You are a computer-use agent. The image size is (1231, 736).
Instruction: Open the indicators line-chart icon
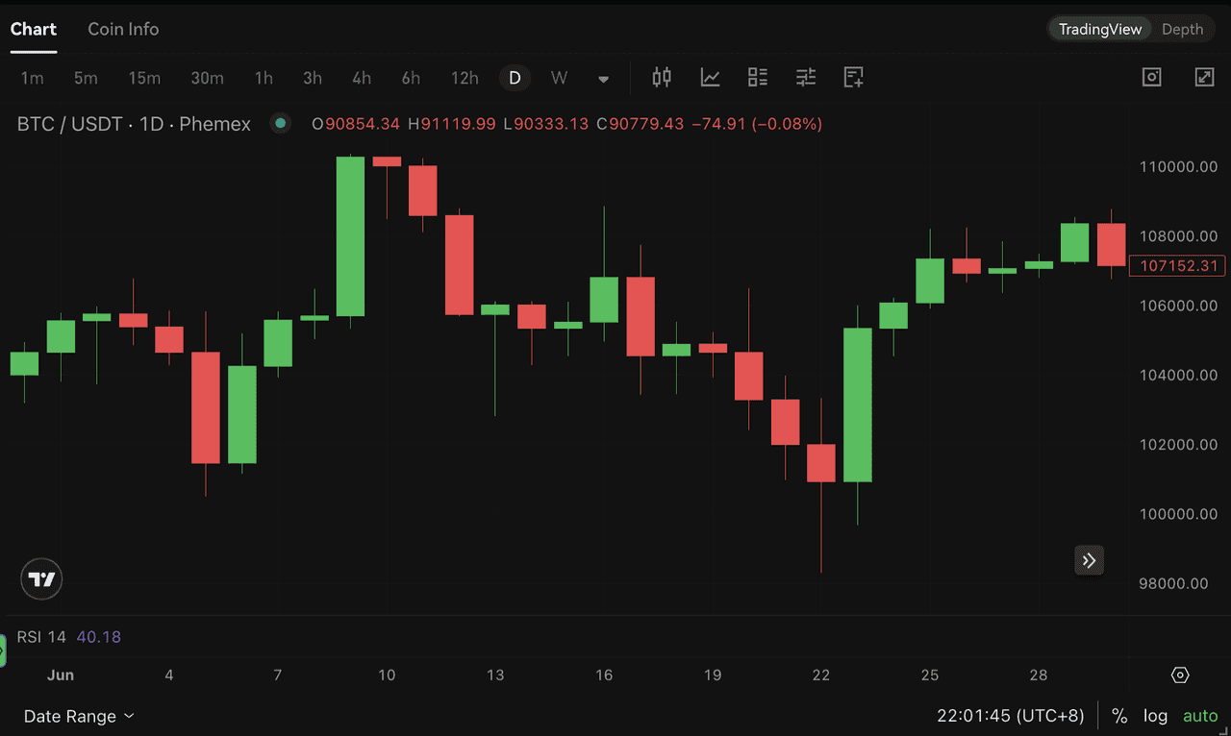[710, 78]
